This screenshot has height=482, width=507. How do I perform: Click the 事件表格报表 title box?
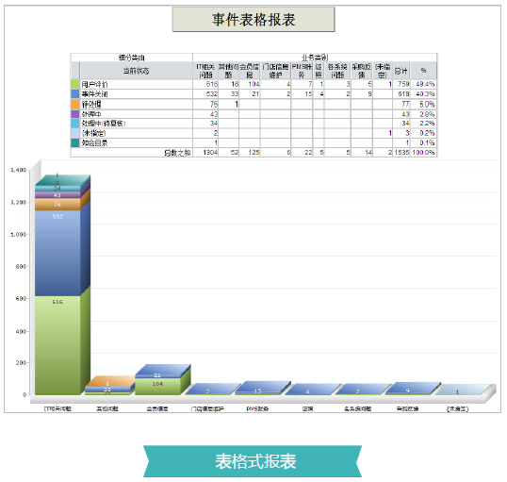coord(253,20)
